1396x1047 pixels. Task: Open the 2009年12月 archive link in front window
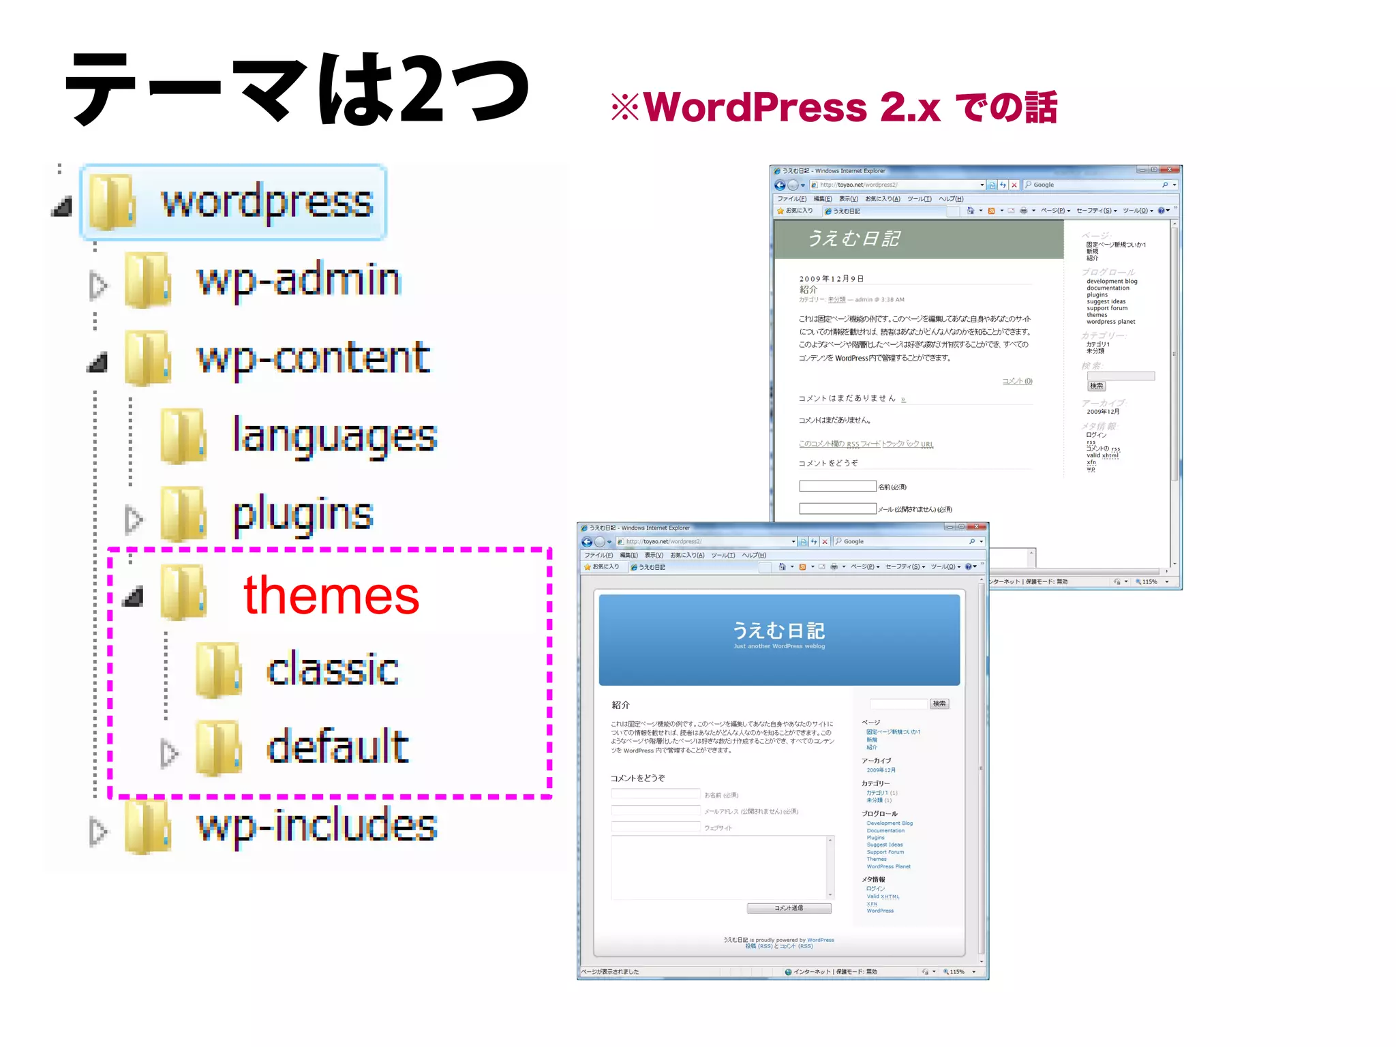(x=881, y=770)
